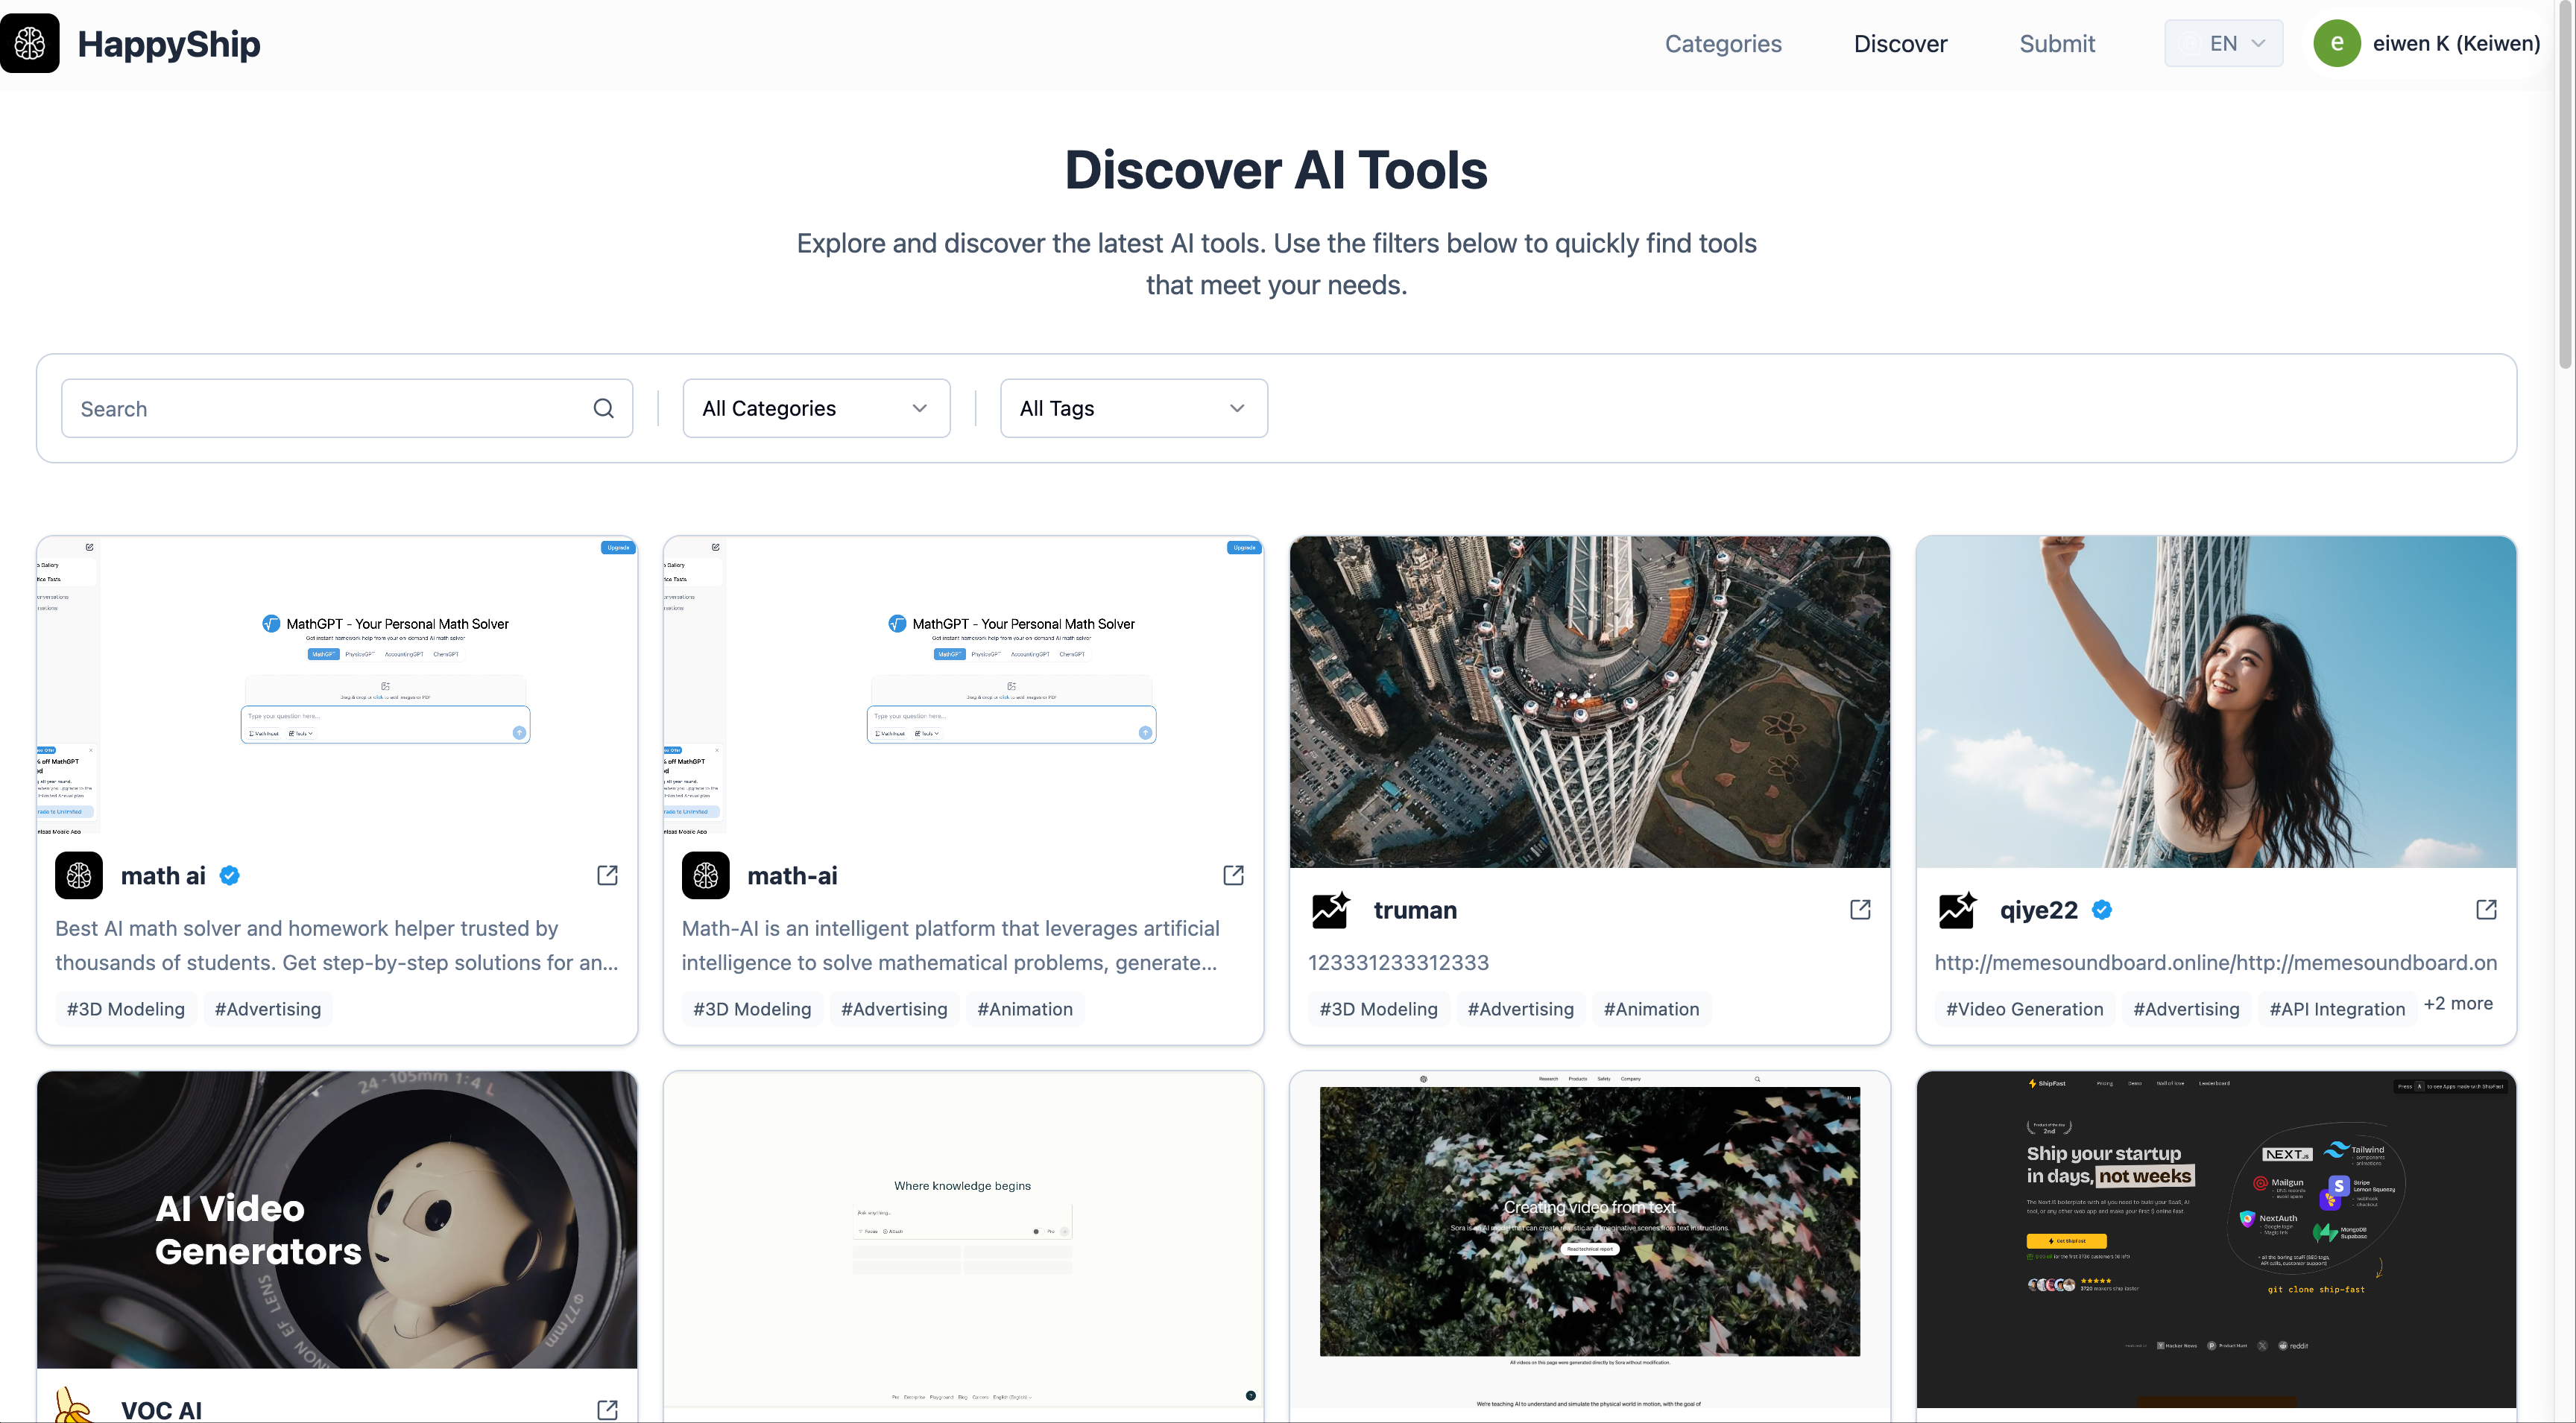Open the EN language selector
The width and height of the screenshot is (2576, 1423).
(2223, 43)
